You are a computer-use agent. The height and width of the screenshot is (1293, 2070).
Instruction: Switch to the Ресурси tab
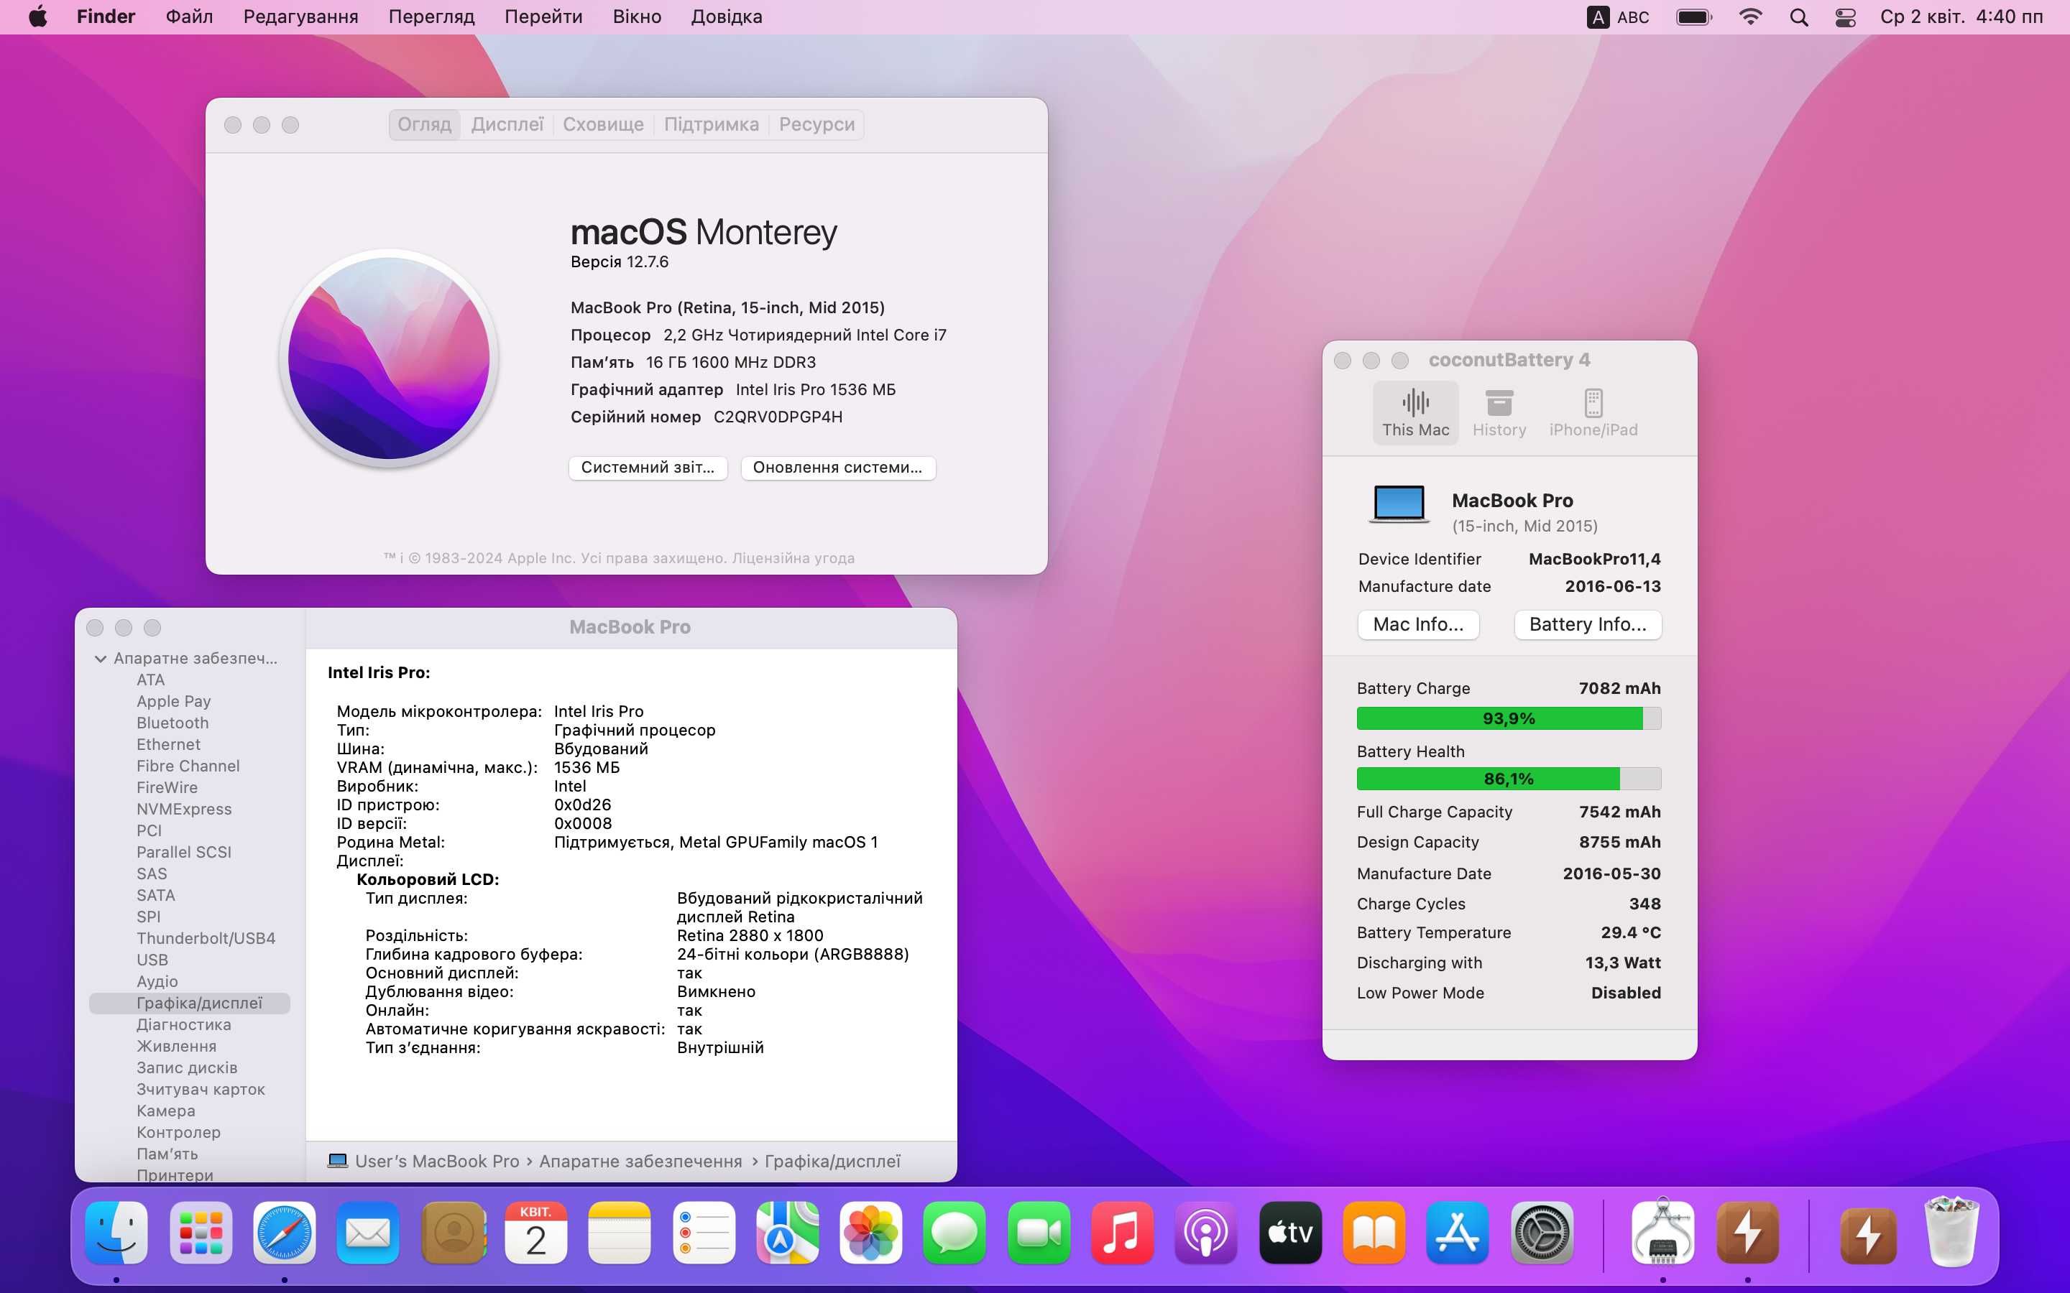816,125
